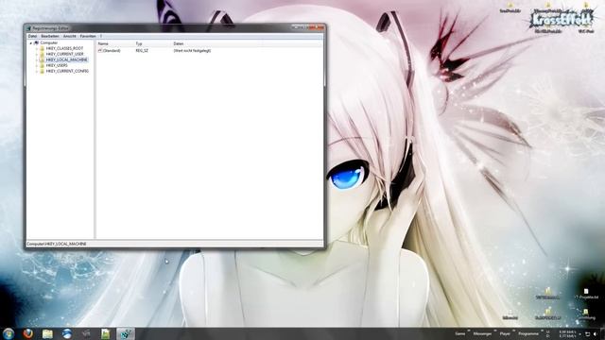Select the (Standard) value entry
The height and width of the screenshot is (340, 605).
(x=112, y=50)
